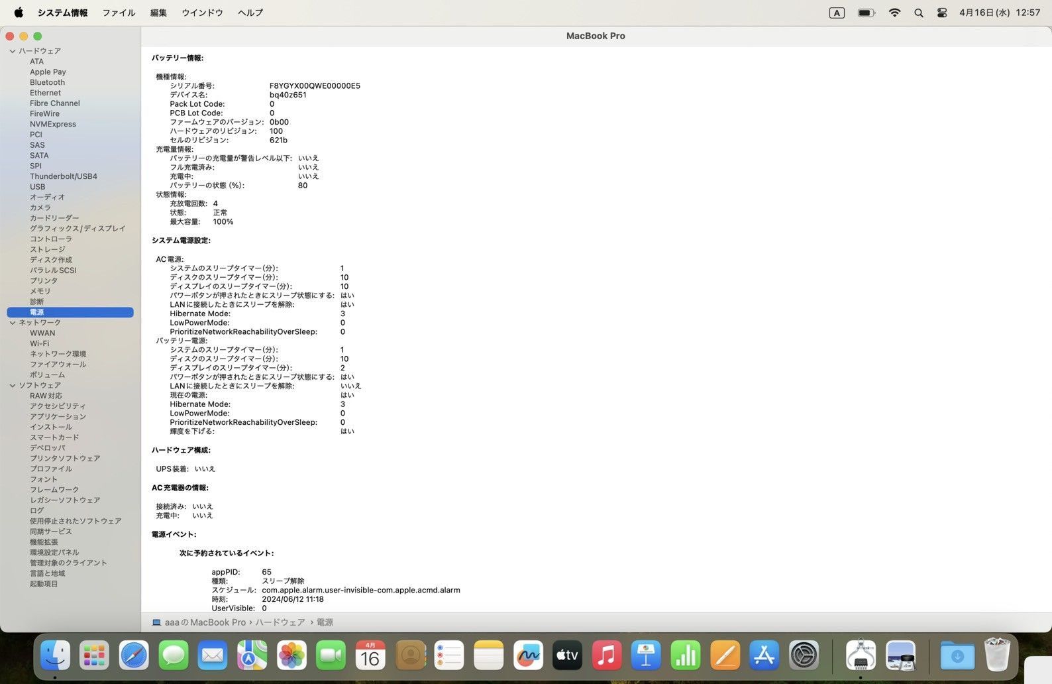Collapse the ハードウェア sidebar section
The image size is (1052, 684).
(x=13, y=51)
